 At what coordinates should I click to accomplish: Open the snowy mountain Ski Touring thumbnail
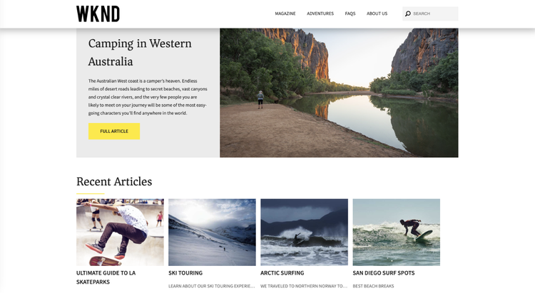point(212,232)
